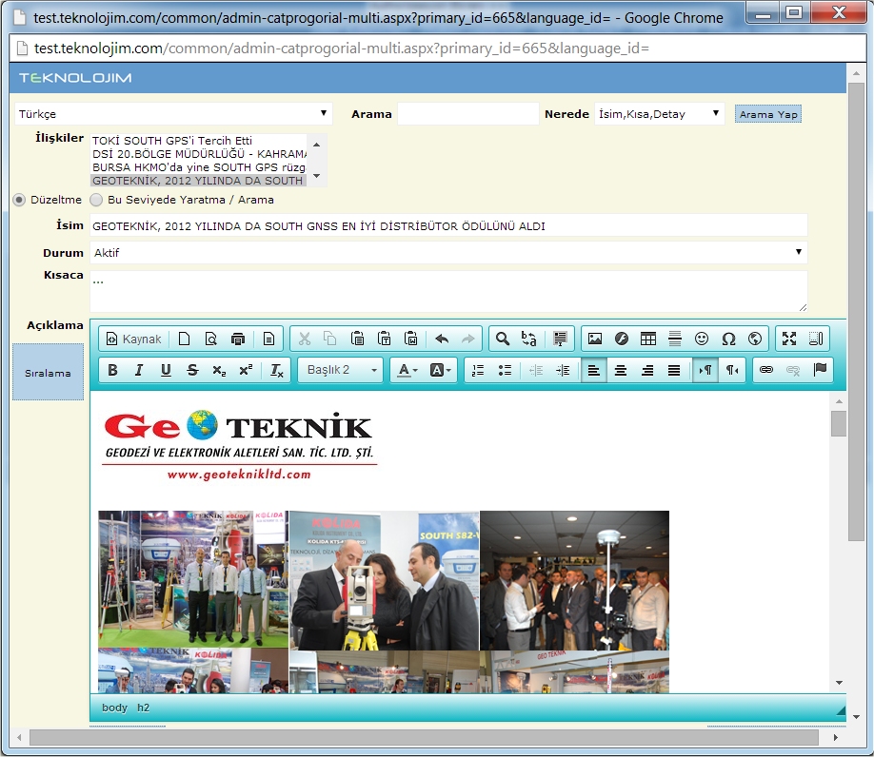The height and width of the screenshot is (757, 874).
Task: Center align the text
Action: click(x=621, y=370)
